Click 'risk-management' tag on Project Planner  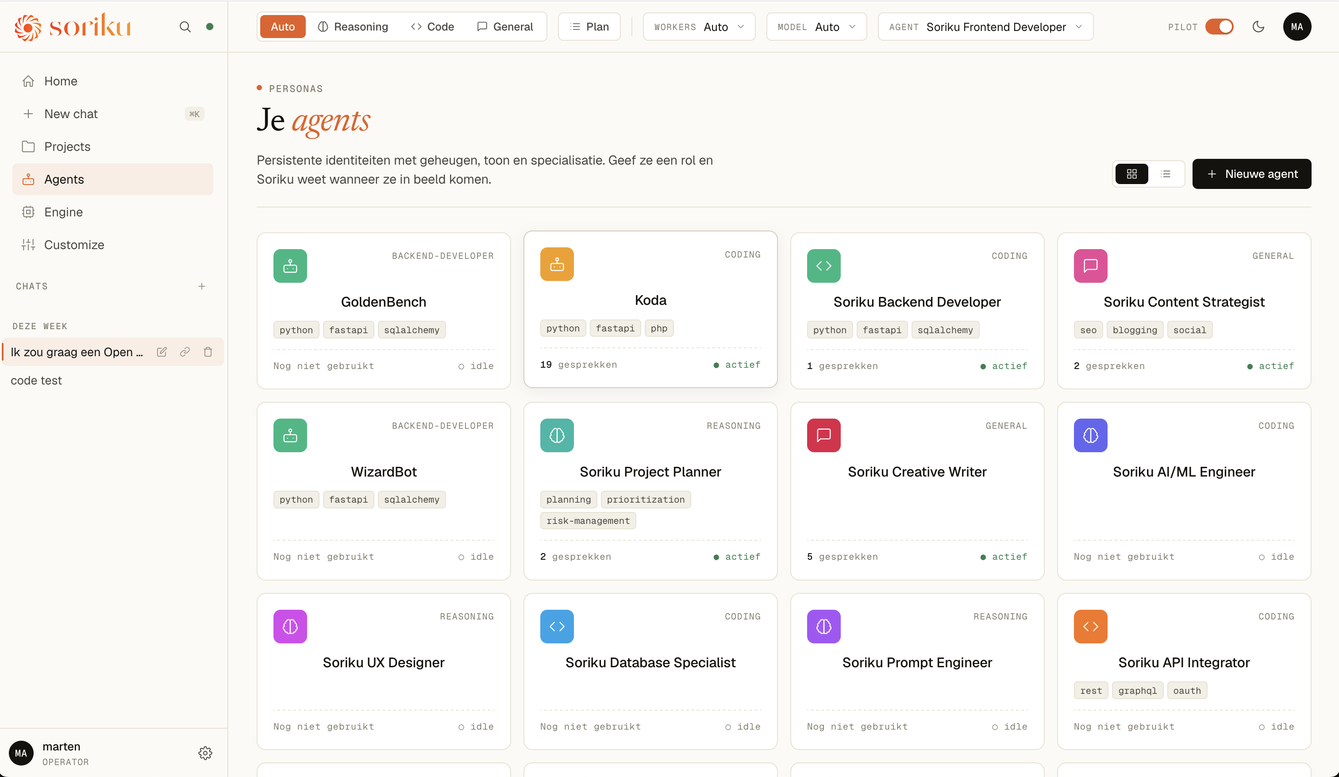tap(588, 521)
